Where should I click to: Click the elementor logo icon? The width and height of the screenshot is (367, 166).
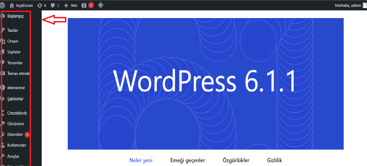point(3,88)
